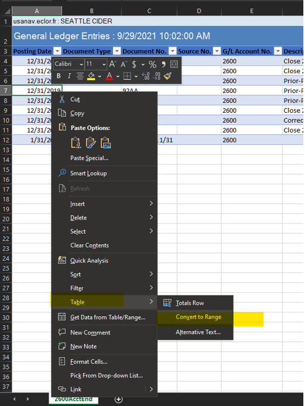Paste values only using paste options icon
Screen dimensions: 305x406
pos(76,143)
